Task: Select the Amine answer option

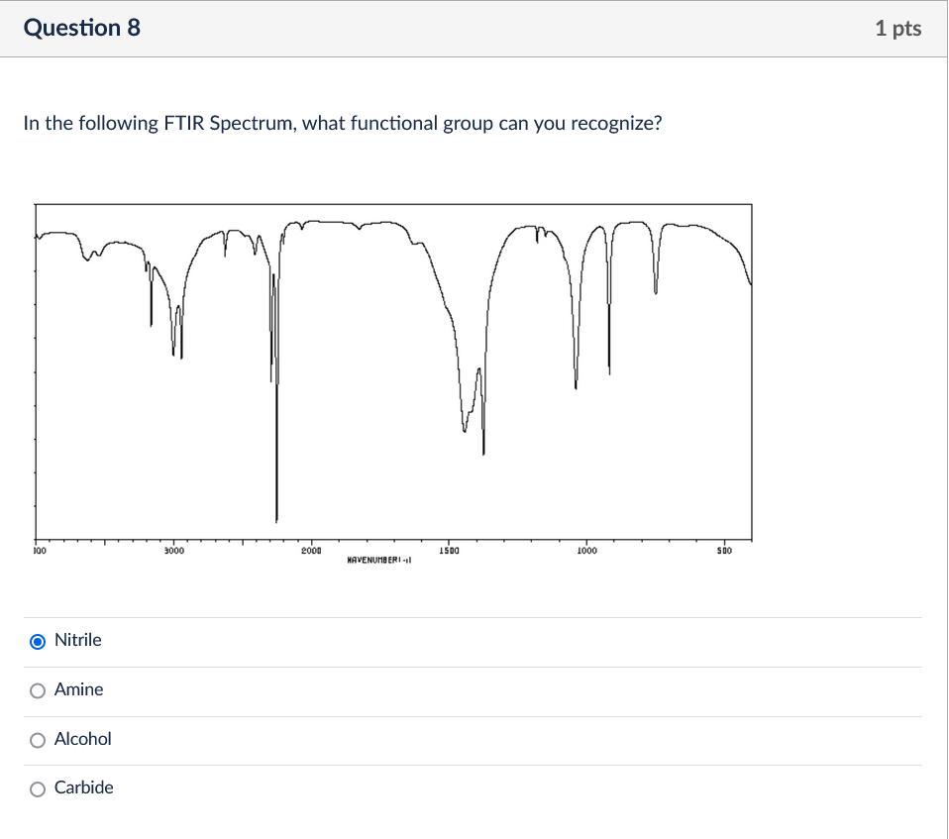Action: click(38, 689)
